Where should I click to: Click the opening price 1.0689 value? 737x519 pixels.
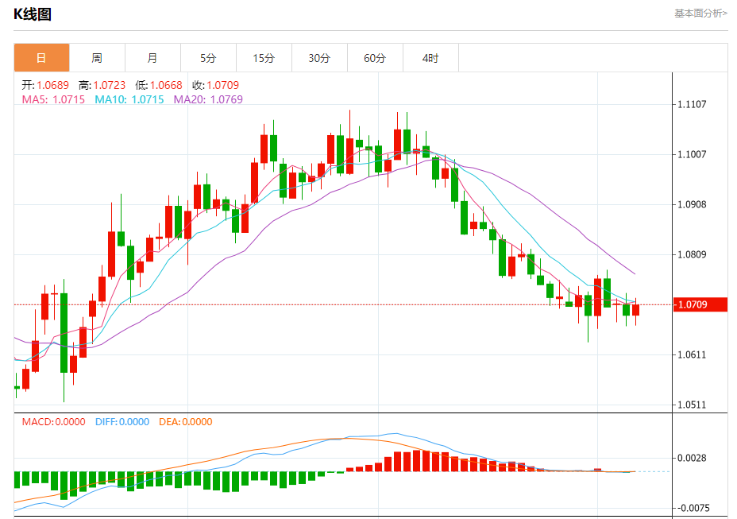[x=52, y=85]
